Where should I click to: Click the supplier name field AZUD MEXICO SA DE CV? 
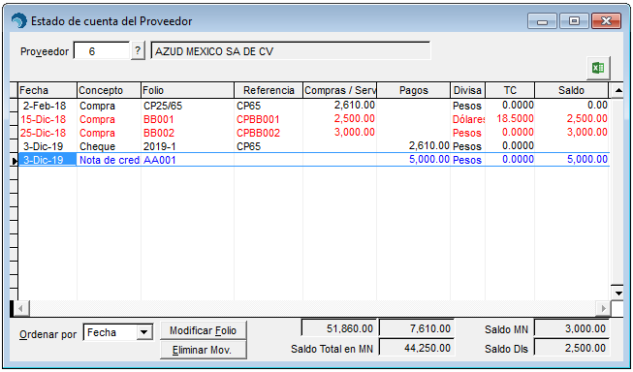coord(291,51)
